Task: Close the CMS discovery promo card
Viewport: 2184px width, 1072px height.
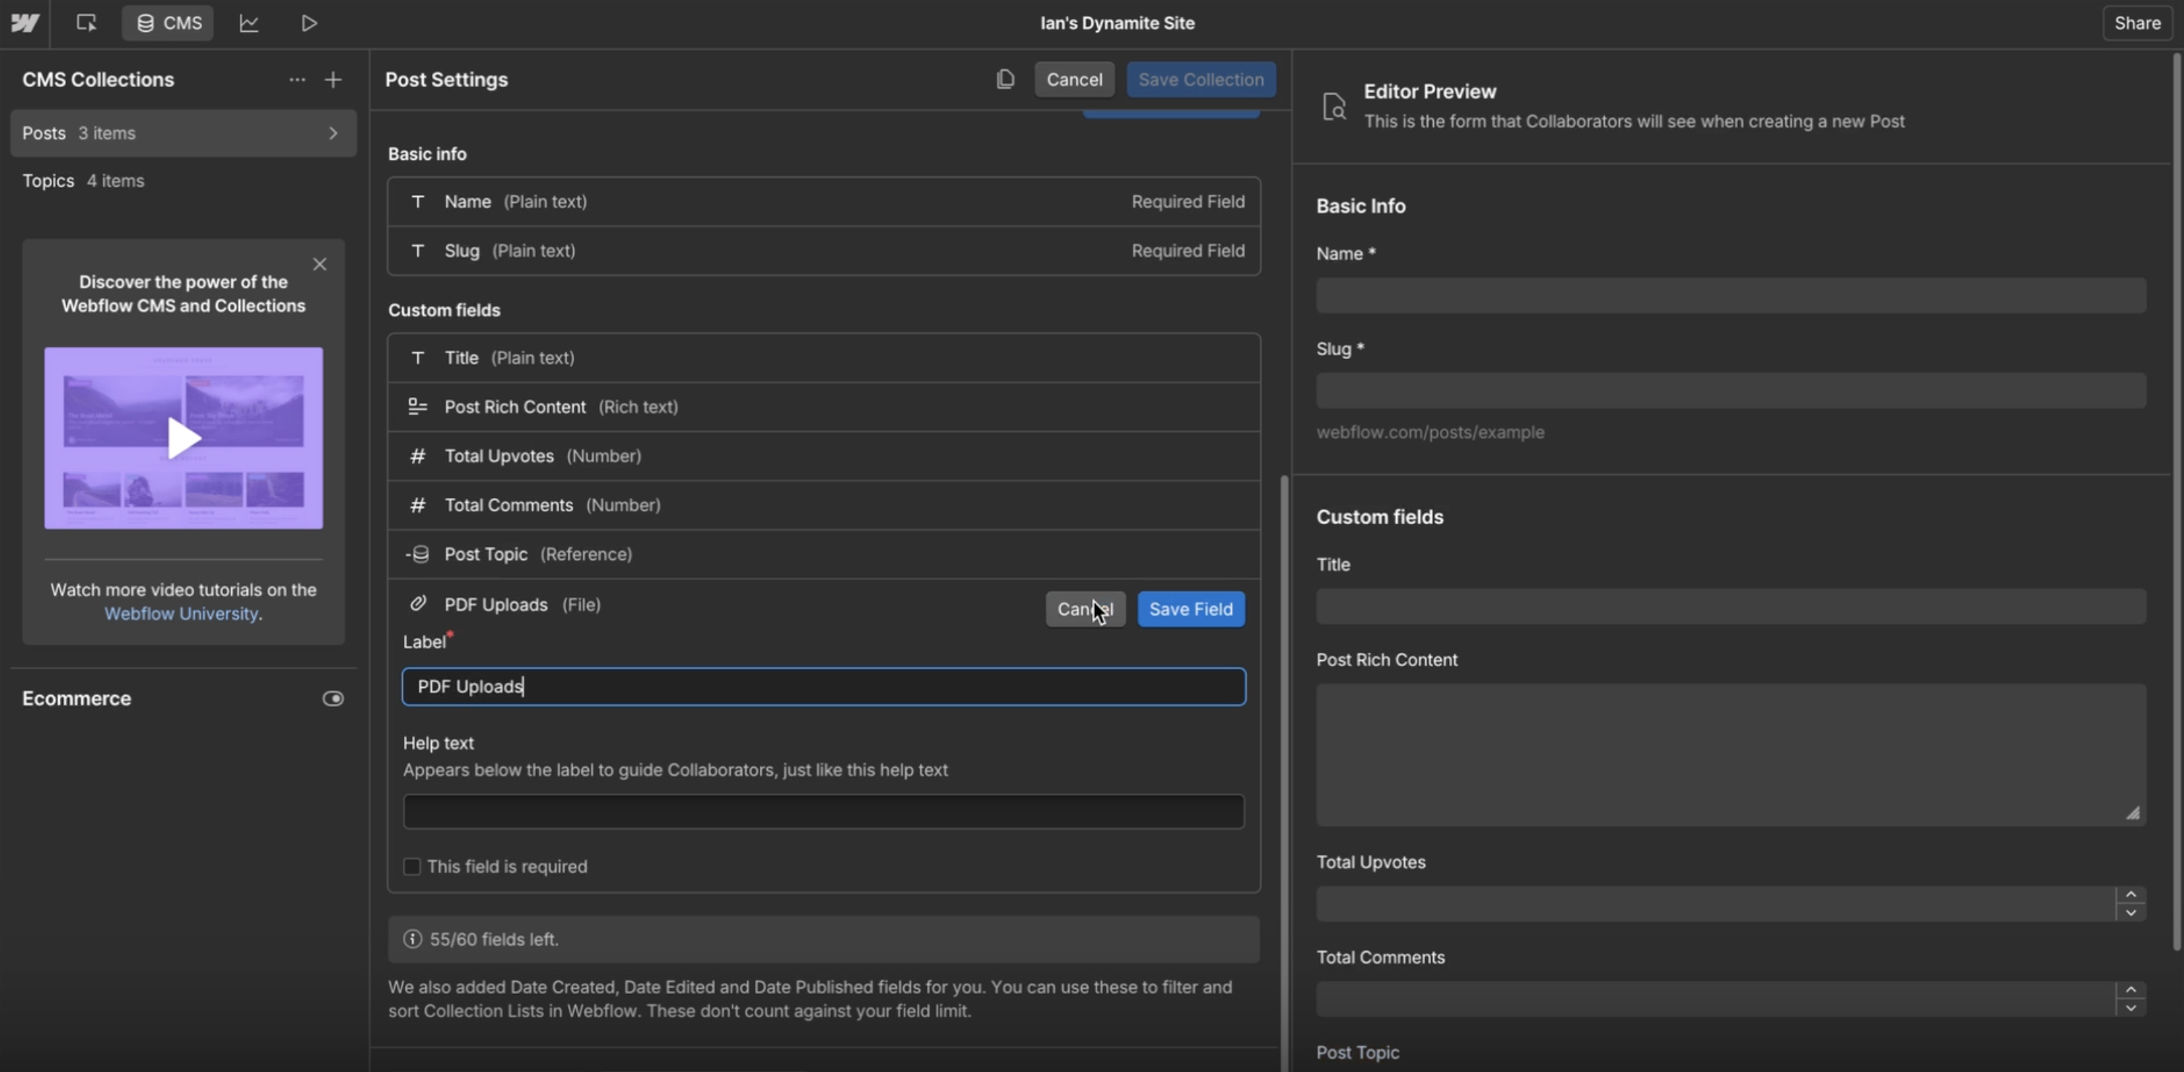Action: click(320, 264)
